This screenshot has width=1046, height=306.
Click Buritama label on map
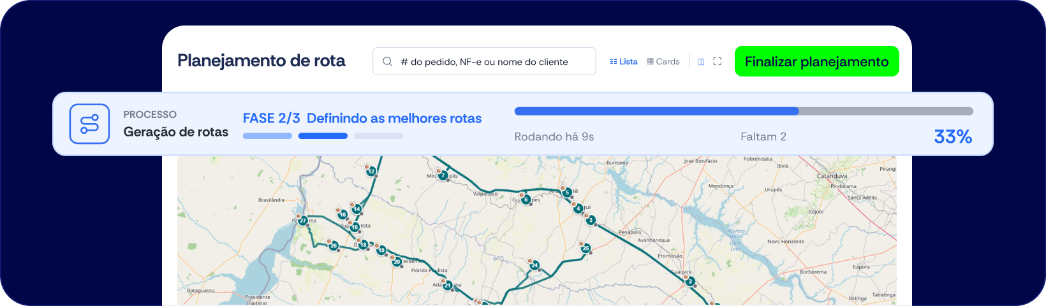pyautogui.click(x=617, y=163)
